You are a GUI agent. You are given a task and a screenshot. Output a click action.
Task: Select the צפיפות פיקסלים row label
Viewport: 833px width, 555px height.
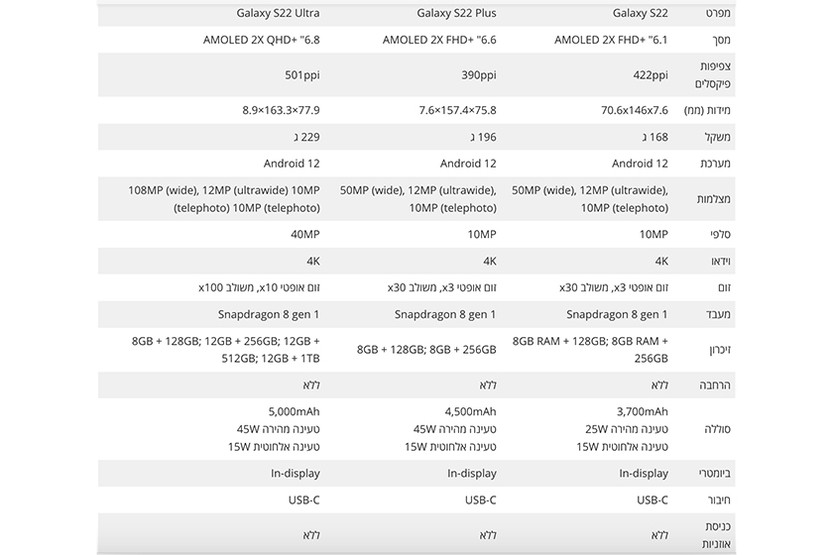coord(713,75)
